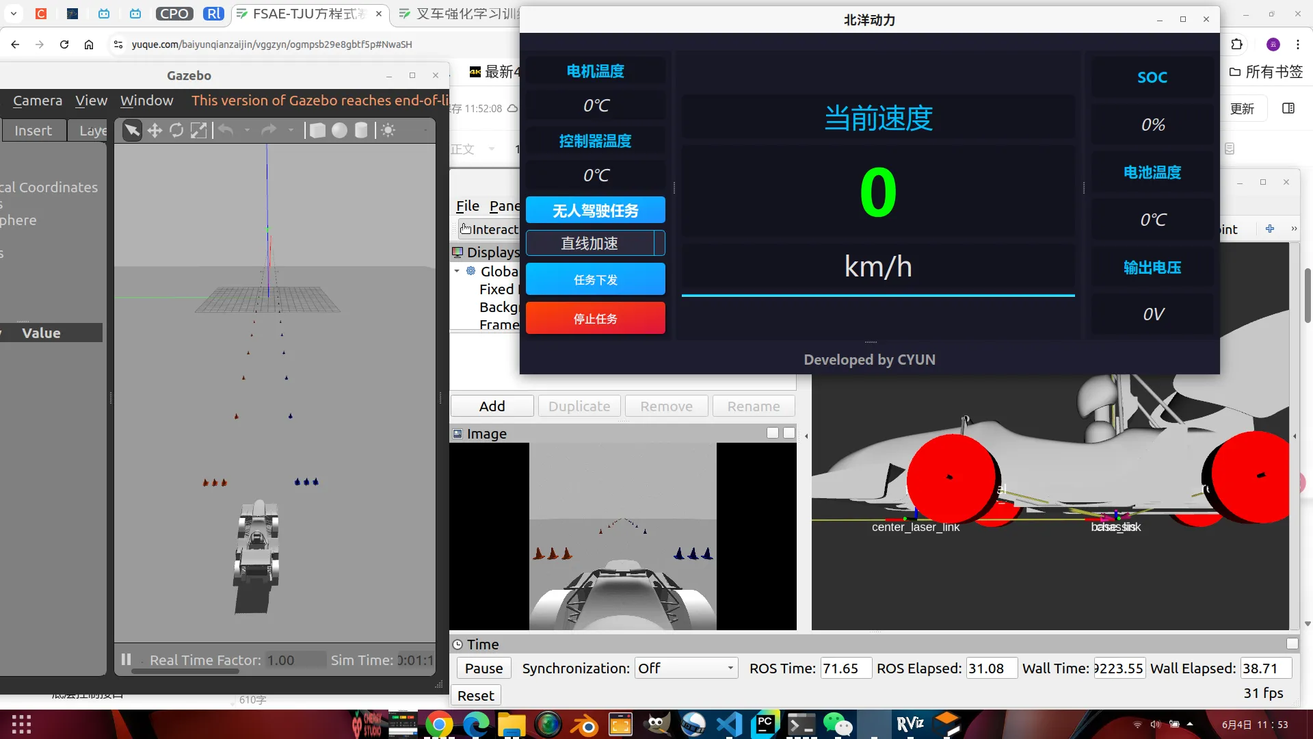Click the Add display button in RViz
Viewport: 1313px width, 739px height.
[x=492, y=406]
